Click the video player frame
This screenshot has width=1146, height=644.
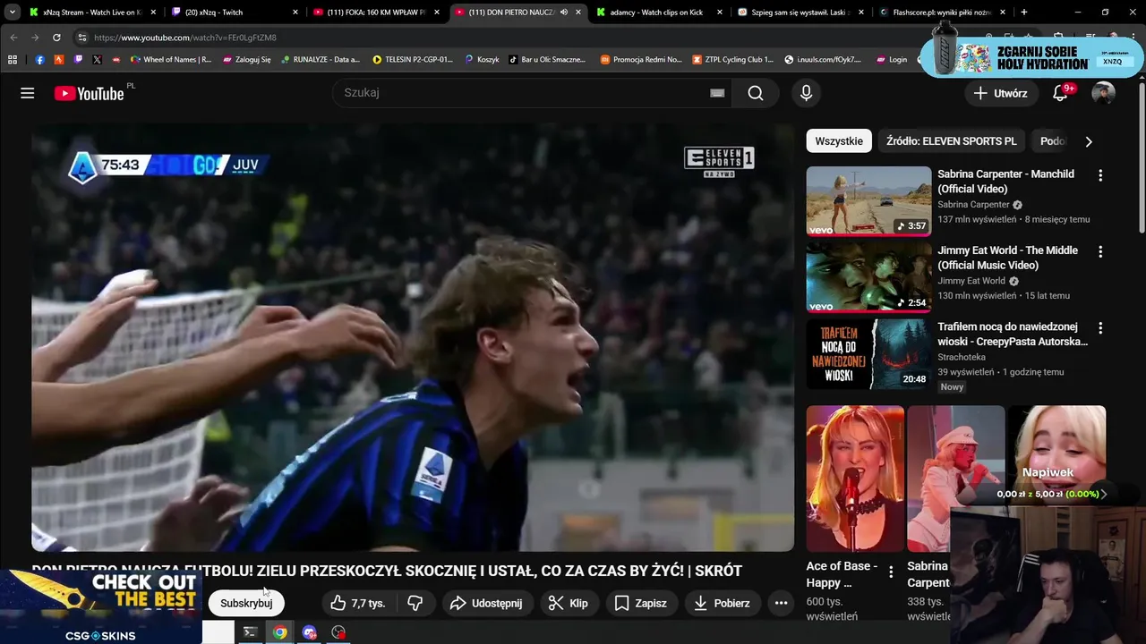pos(413,337)
